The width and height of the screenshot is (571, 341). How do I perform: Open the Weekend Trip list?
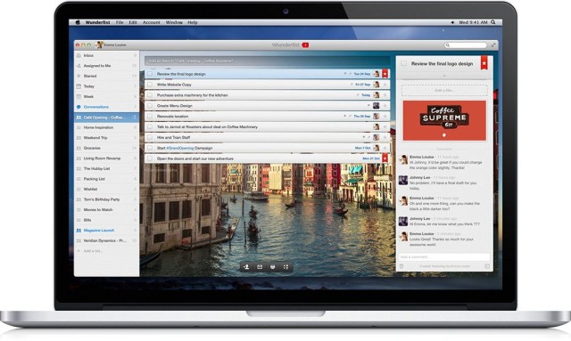(x=106, y=138)
